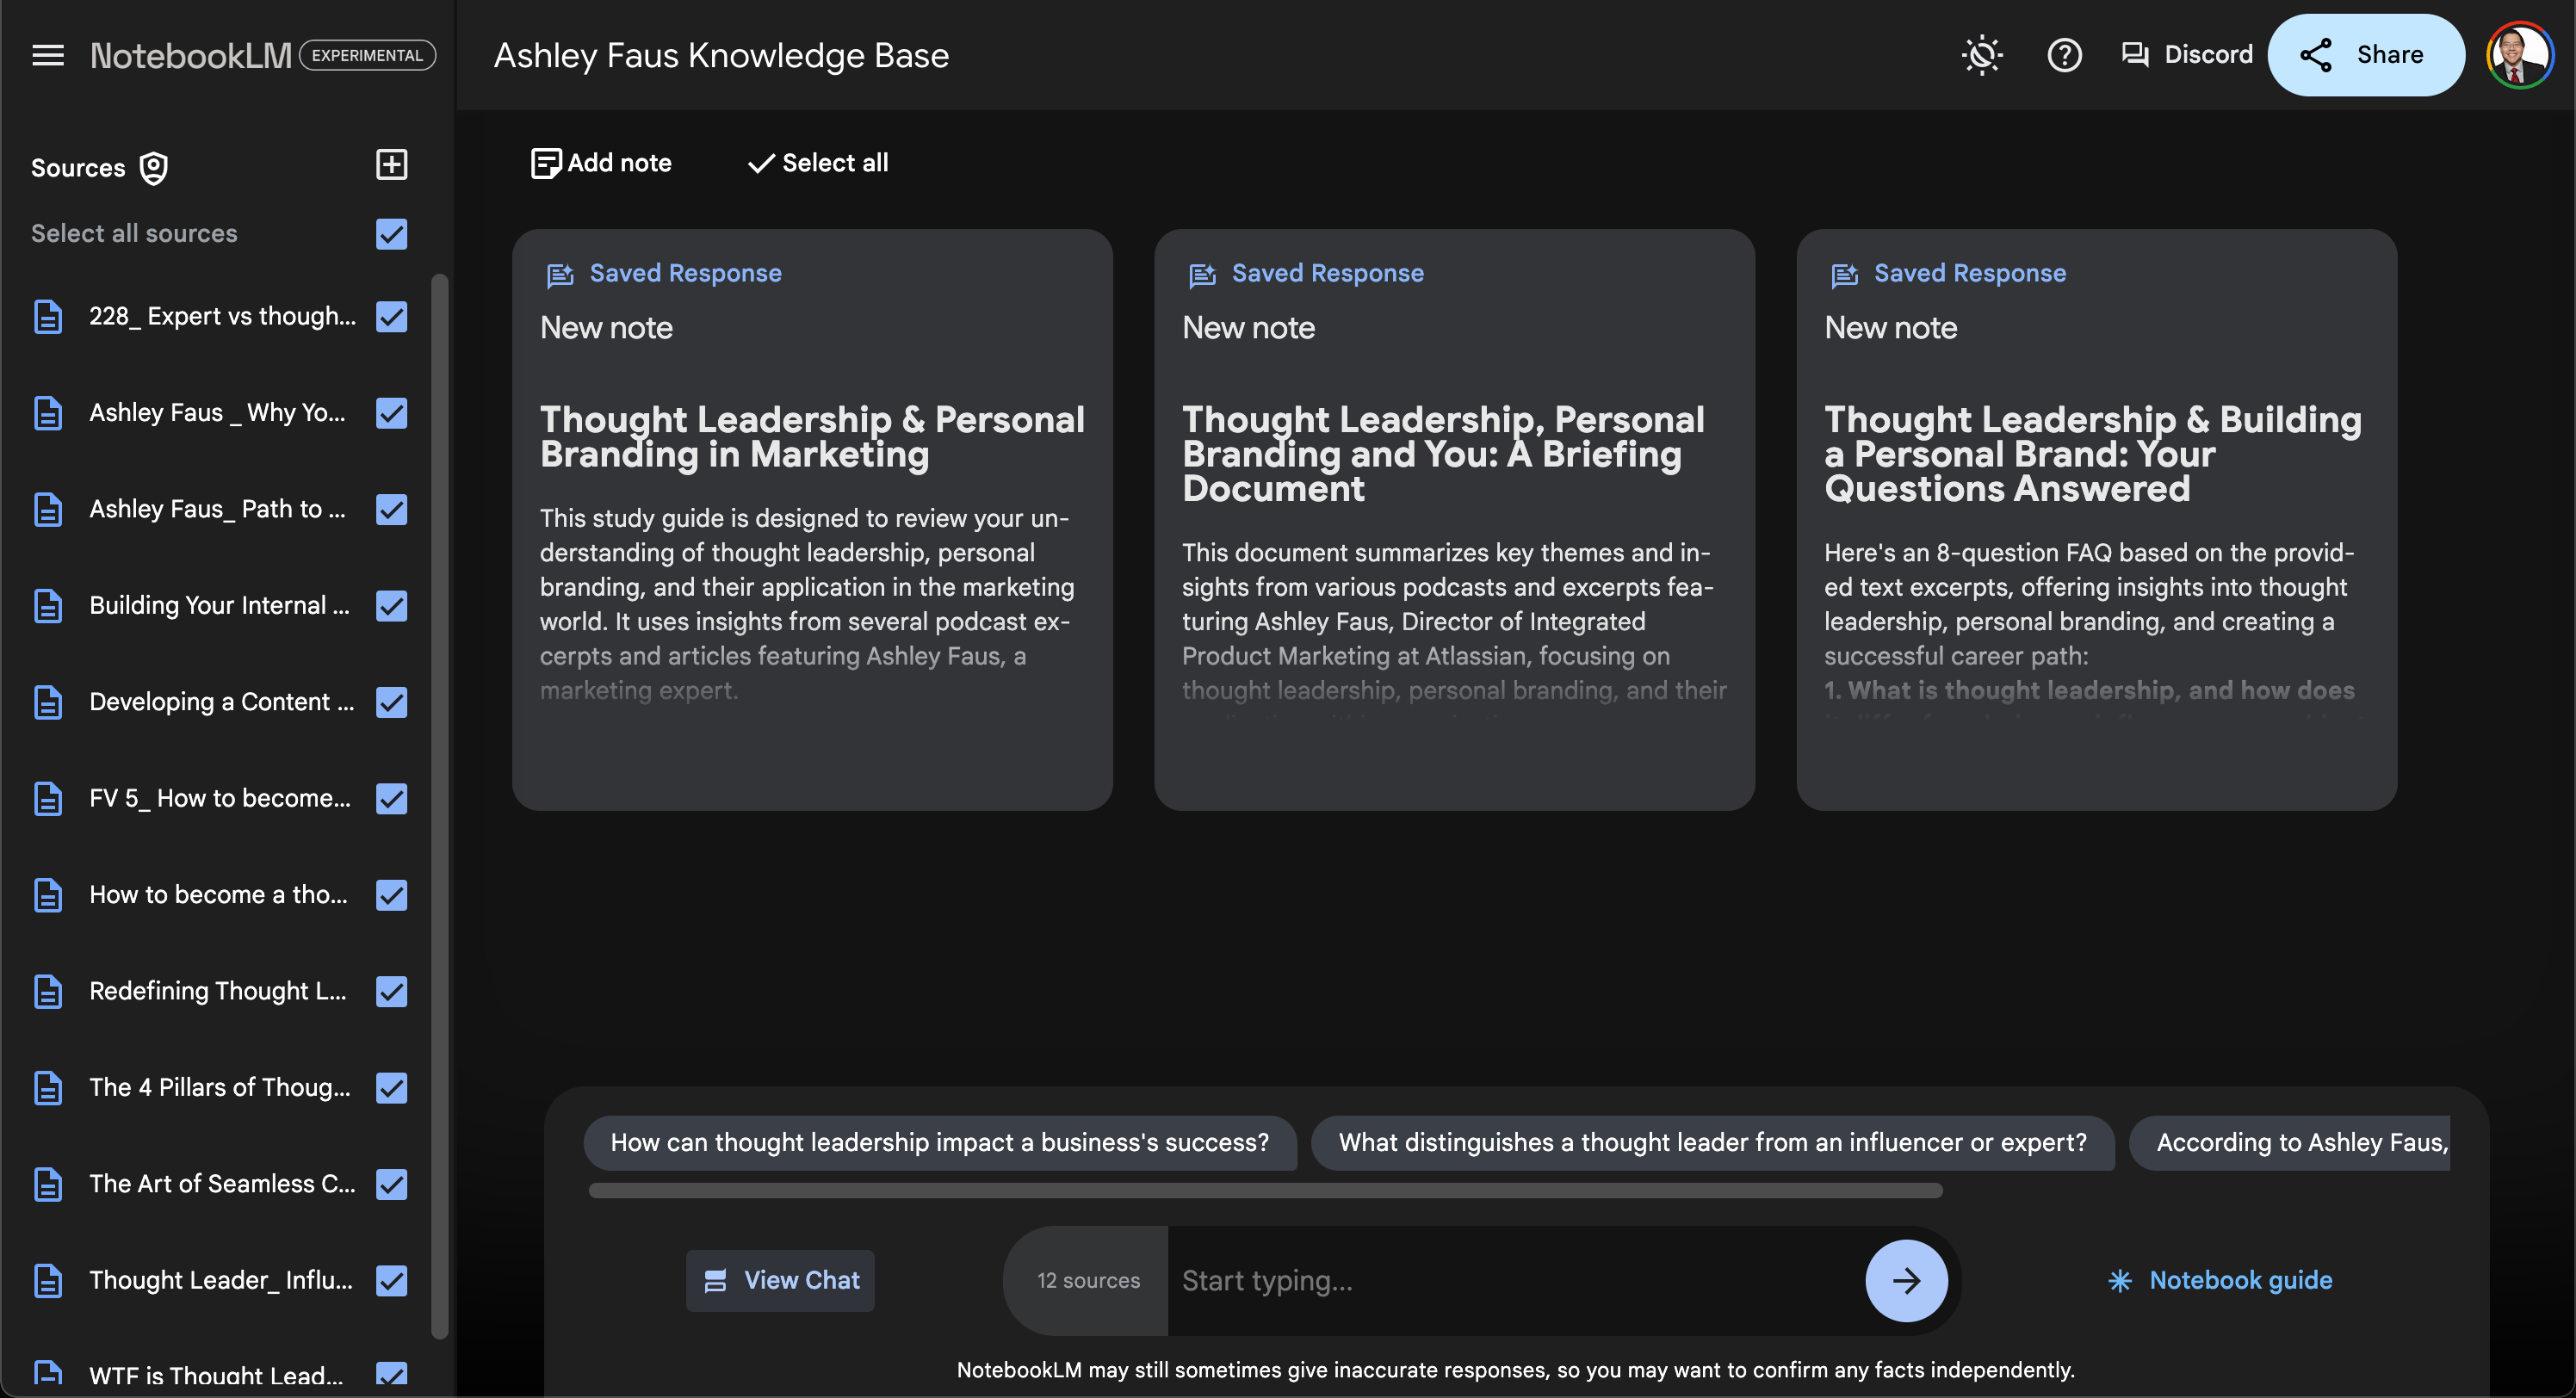Click Saved Response icon on Briefing Document card
The height and width of the screenshot is (1398, 2576).
1202,274
